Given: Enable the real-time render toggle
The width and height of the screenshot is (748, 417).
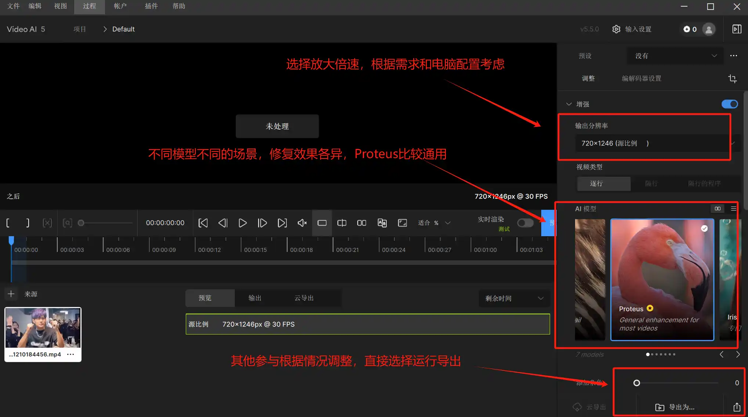Looking at the screenshot, I should tap(525, 223).
